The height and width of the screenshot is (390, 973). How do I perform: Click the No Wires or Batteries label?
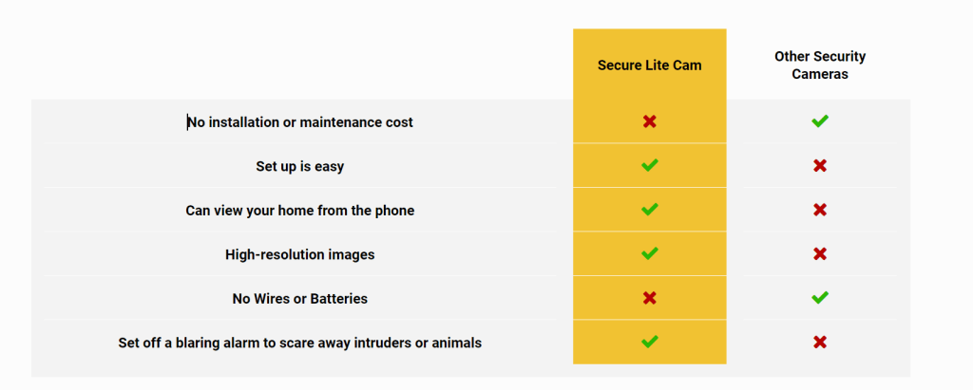click(x=299, y=298)
